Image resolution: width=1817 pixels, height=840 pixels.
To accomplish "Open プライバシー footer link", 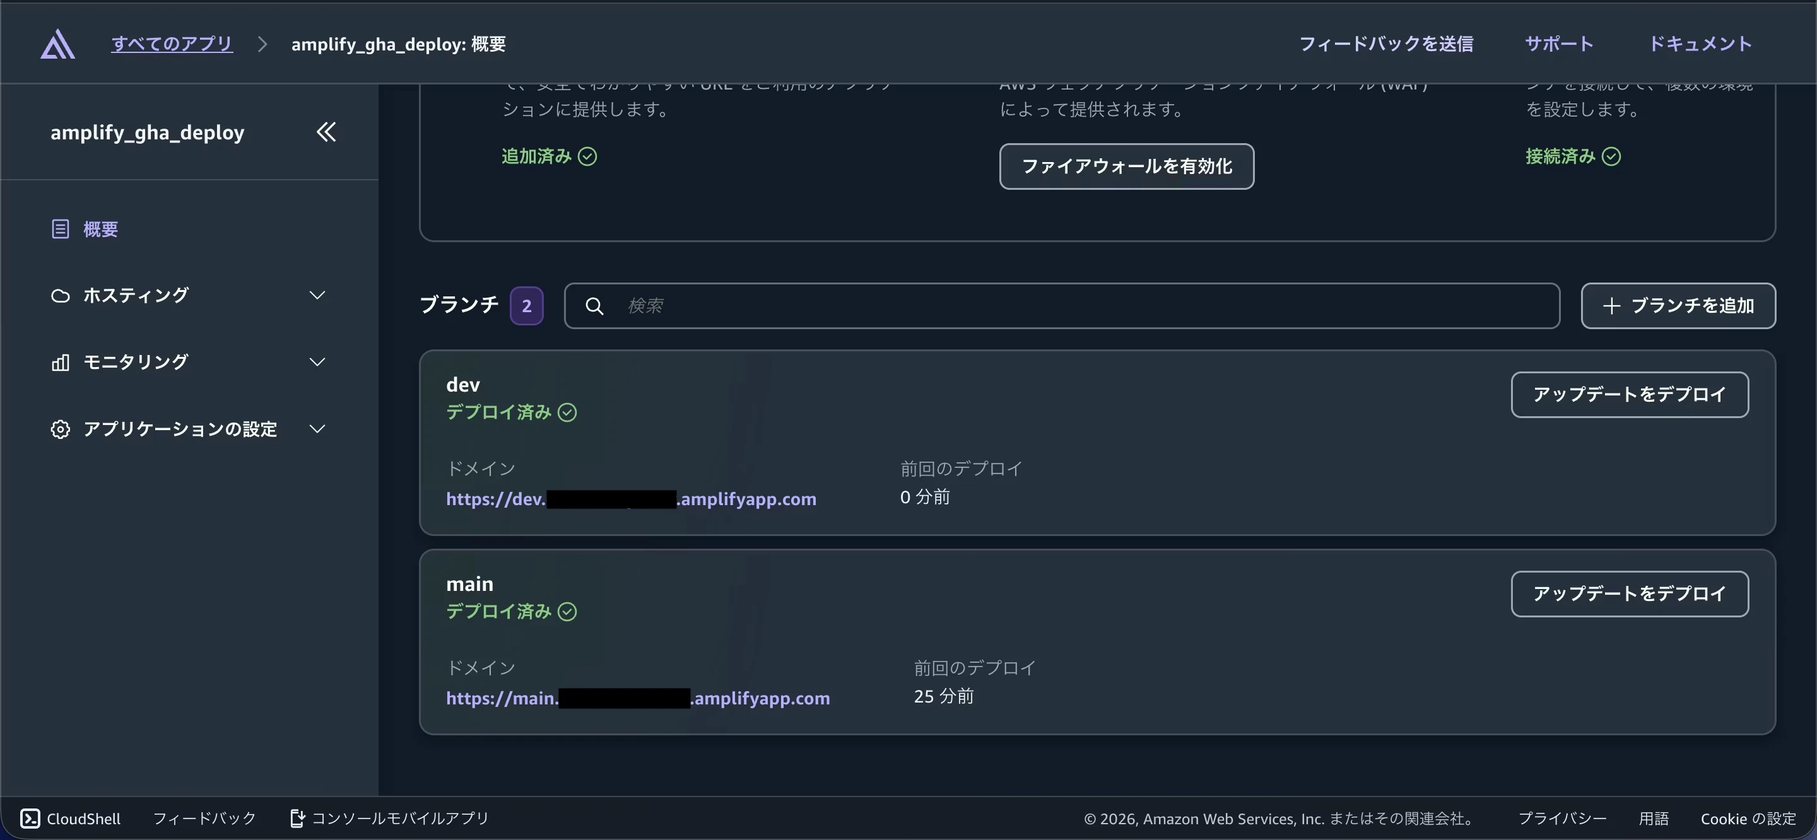I will click(1562, 818).
